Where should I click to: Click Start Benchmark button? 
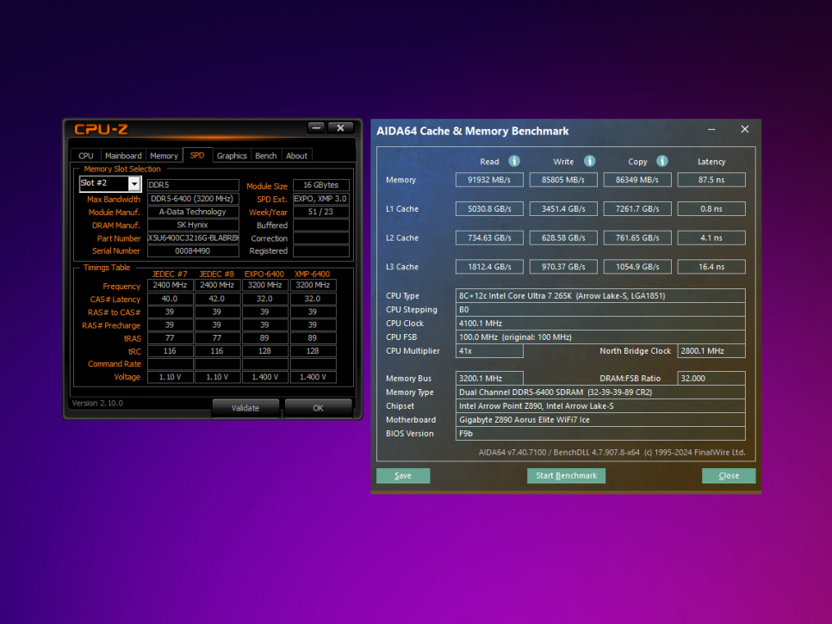point(566,476)
